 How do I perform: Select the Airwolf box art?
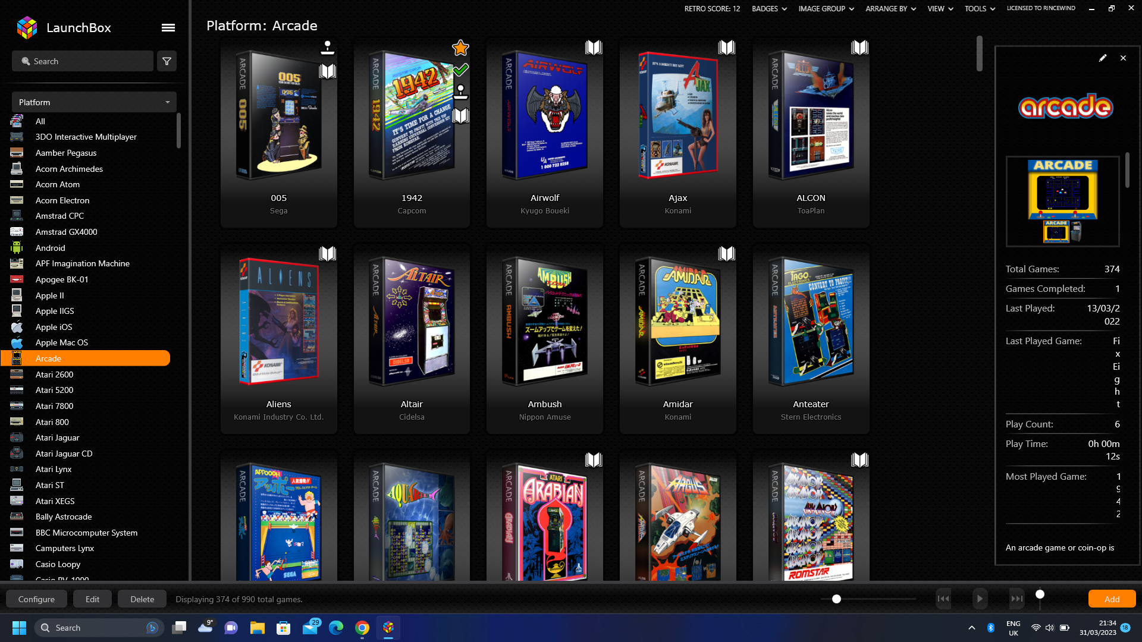545,115
